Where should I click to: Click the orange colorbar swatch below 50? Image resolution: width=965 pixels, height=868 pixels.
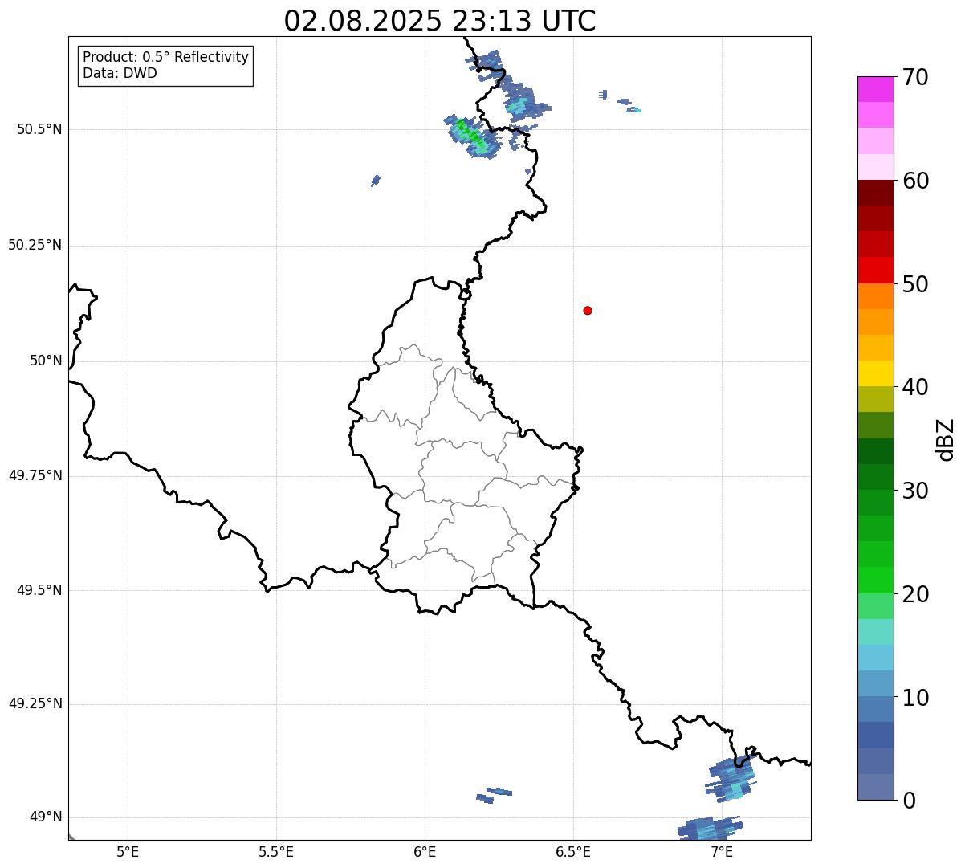pos(875,296)
